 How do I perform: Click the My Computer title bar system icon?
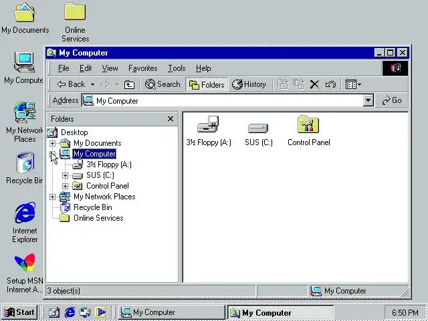click(51, 52)
